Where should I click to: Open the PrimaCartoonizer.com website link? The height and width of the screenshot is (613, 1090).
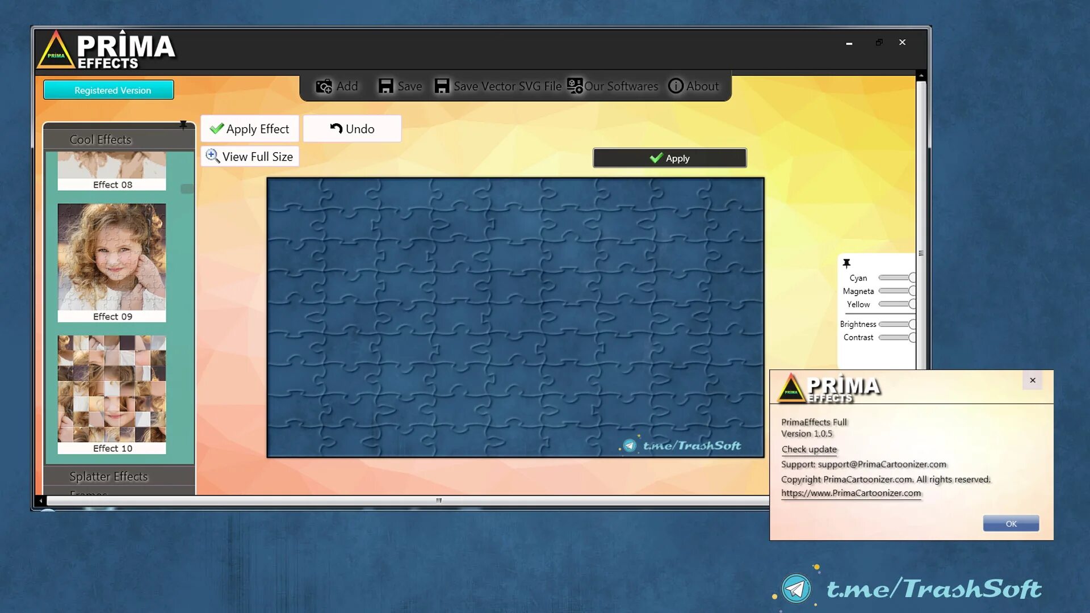[851, 493]
